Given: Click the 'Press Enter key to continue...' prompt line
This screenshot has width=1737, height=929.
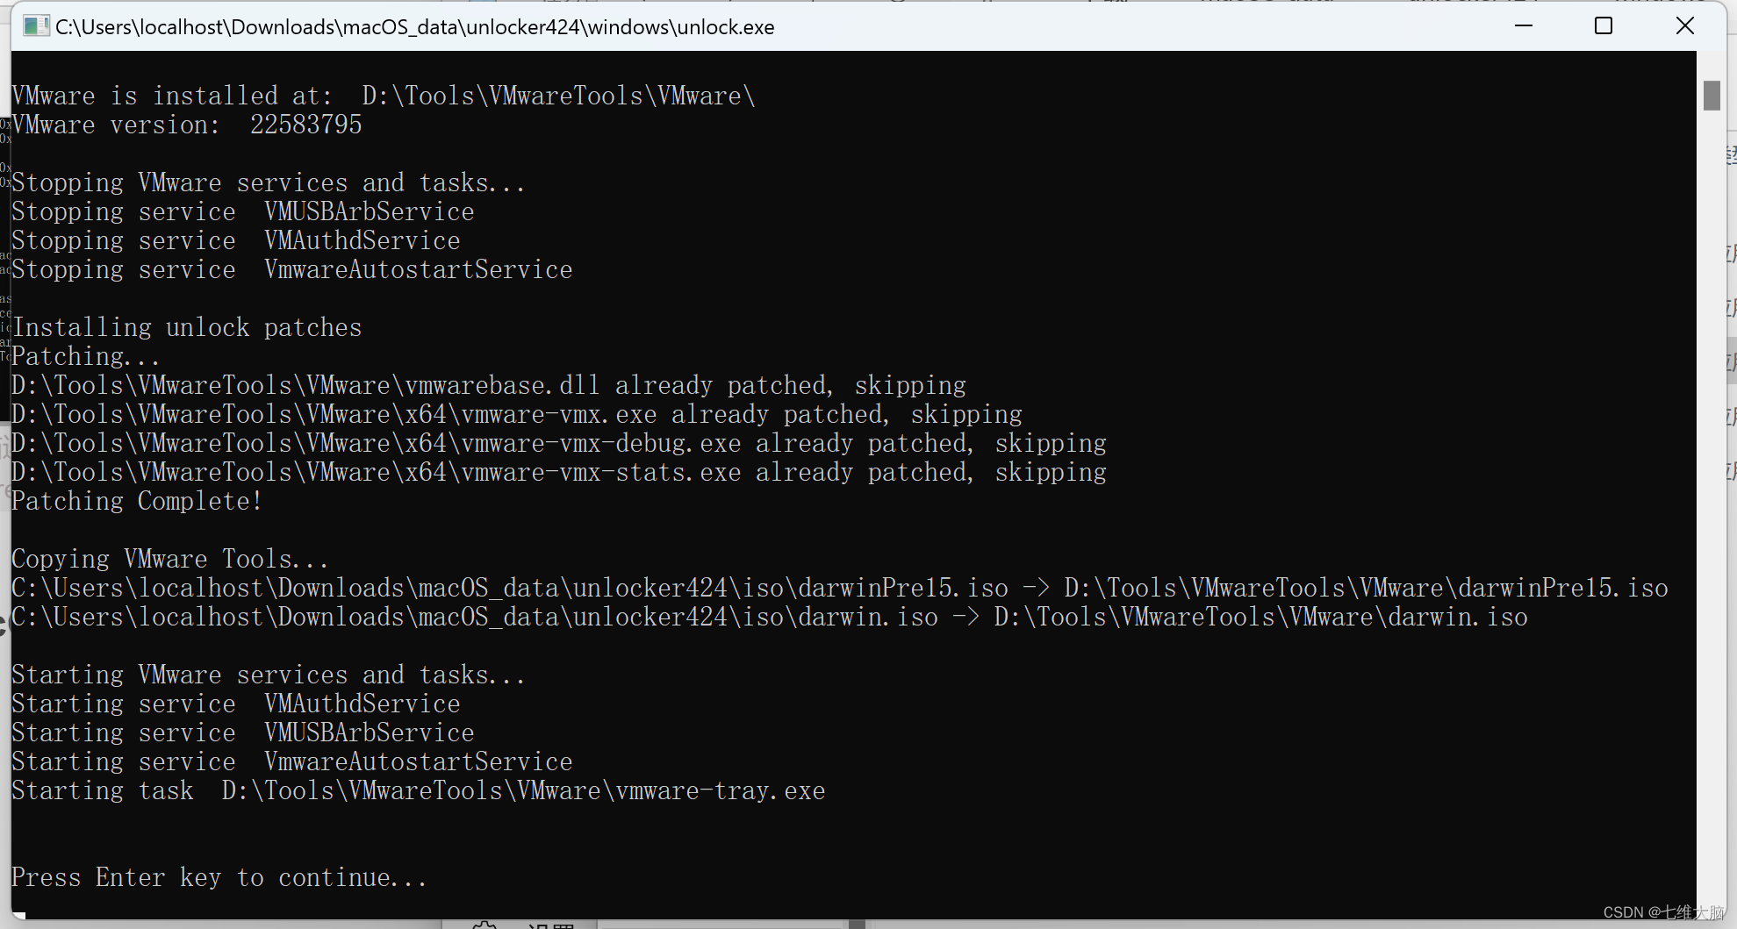Looking at the screenshot, I should point(219,878).
